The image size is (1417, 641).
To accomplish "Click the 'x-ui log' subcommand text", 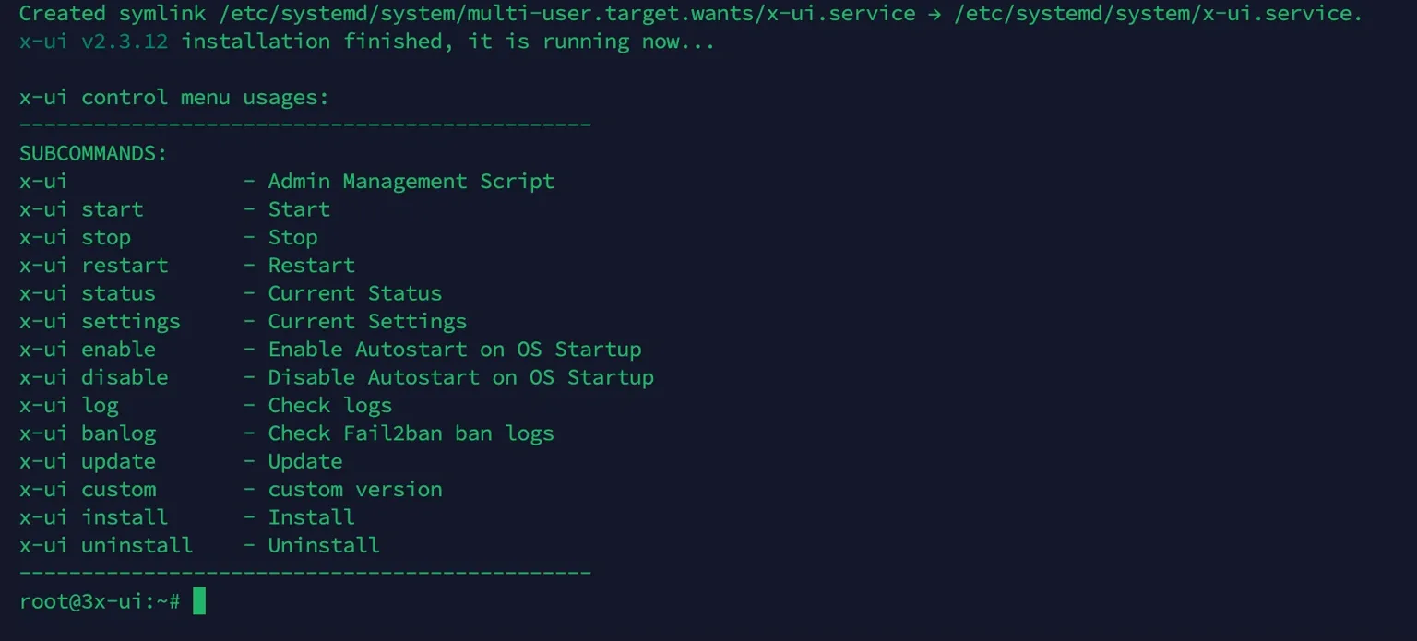I will [68, 405].
